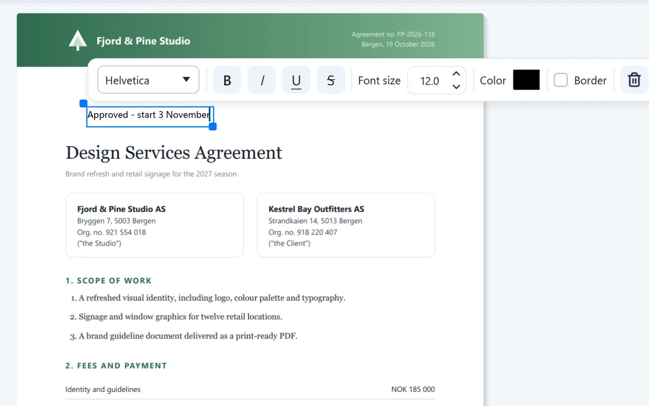649x406 pixels.
Task: Click the bottom-right text box resize handle
Action: point(213,126)
